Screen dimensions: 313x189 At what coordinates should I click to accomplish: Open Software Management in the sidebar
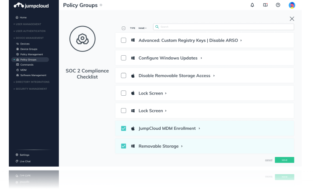click(x=31, y=75)
